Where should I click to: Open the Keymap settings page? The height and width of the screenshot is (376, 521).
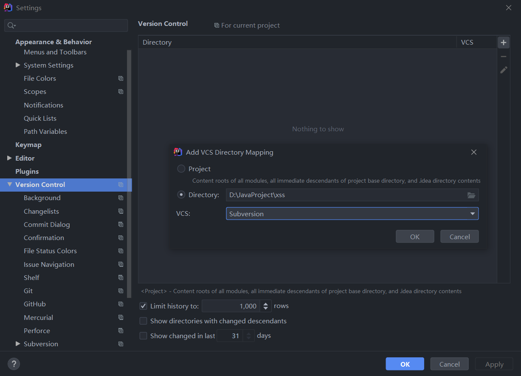[x=28, y=145]
